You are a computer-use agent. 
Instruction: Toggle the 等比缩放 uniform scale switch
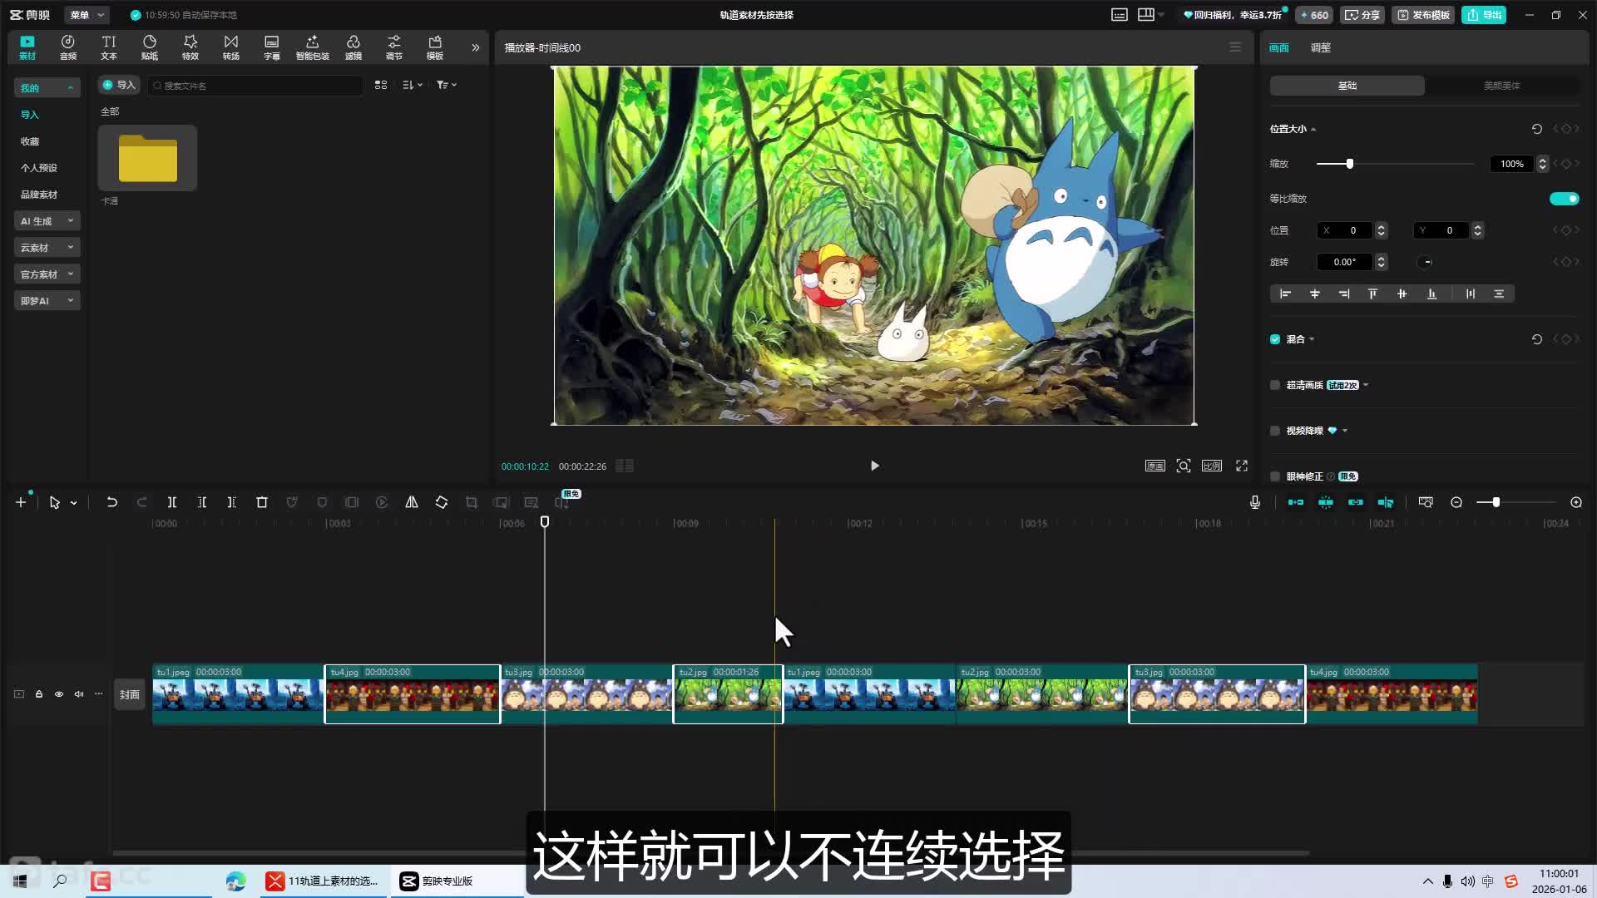[1564, 199]
